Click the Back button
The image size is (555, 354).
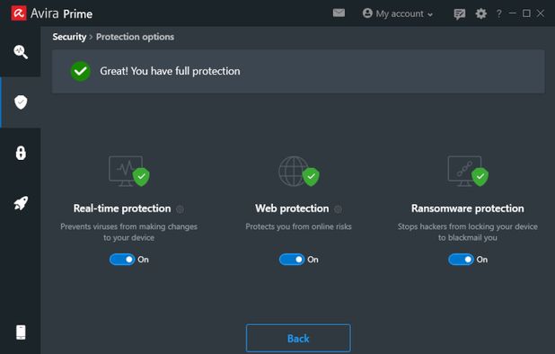pyautogui.click(x=298, y=338)
